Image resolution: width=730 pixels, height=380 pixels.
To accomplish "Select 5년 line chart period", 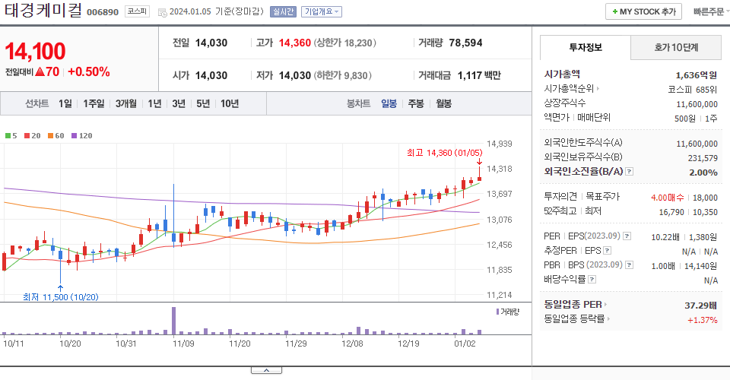I will click(x=203, y=103).
